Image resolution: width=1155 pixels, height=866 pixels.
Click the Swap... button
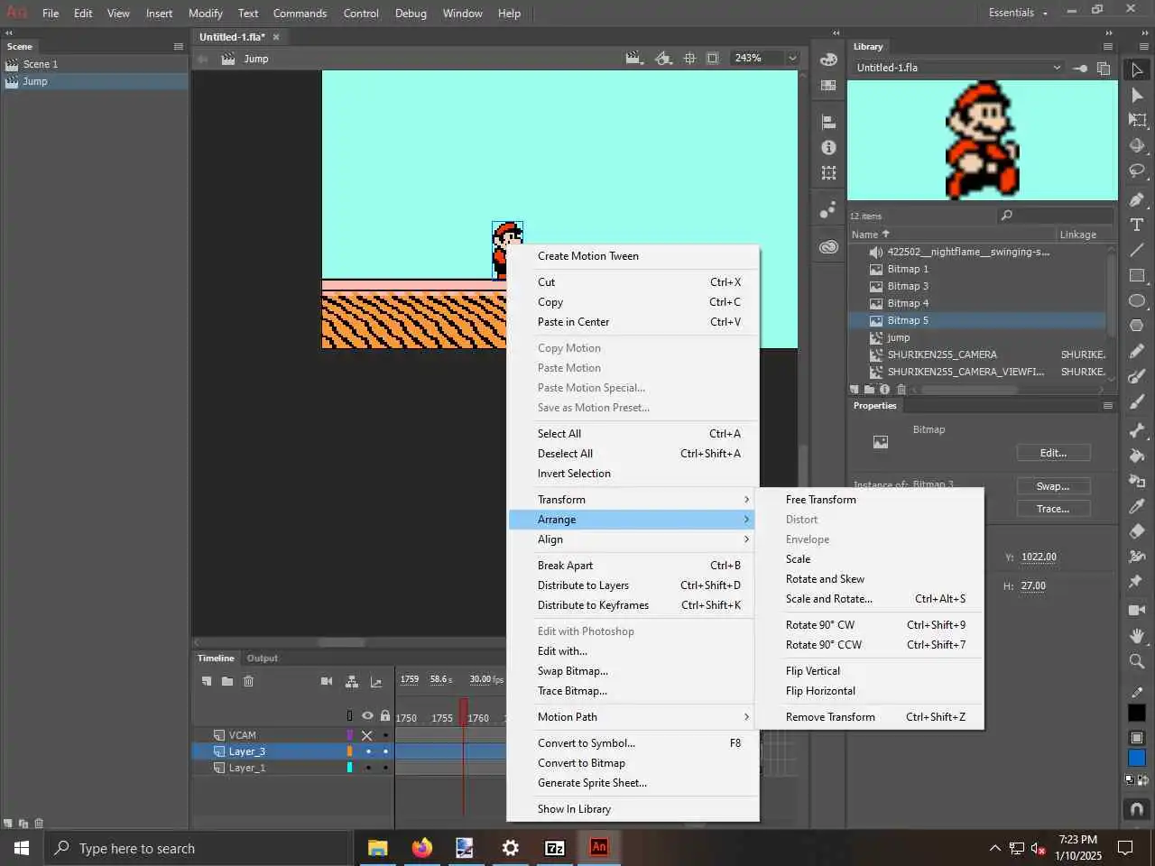click(1053, 486)
